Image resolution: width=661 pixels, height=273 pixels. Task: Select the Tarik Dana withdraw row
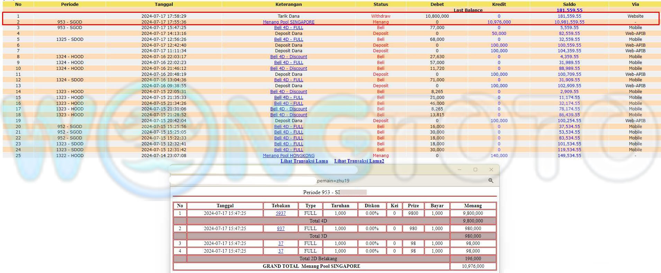(288, 16)
